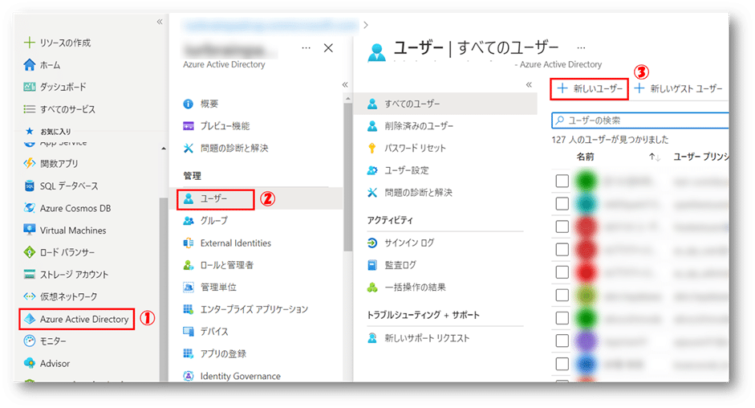The height and width of the screenshot is (408, 755).
Task: Open the ロード バランサー diamond icon
Action: click(30, 252)
